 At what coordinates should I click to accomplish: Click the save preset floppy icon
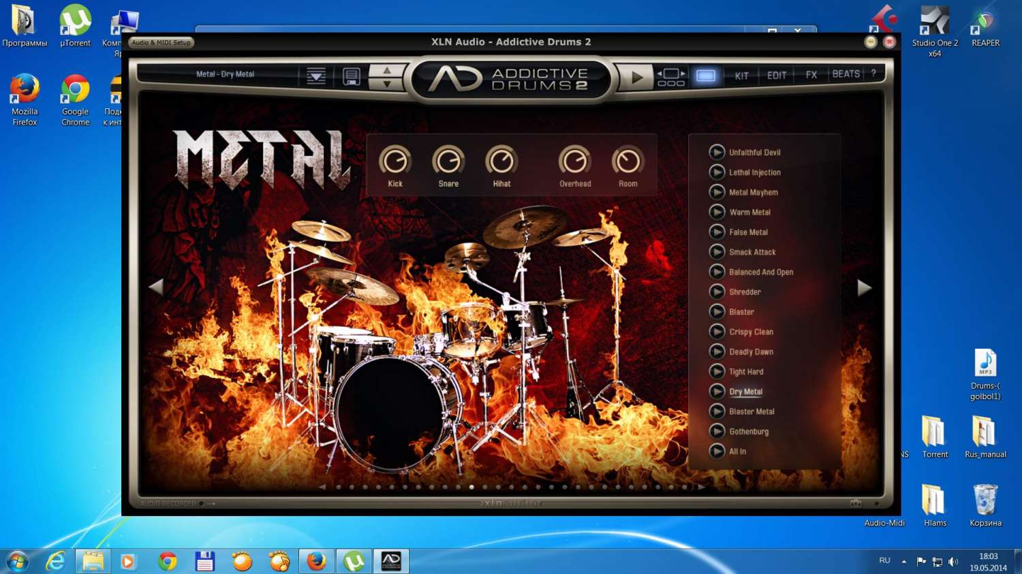click(x=351, y=76)
